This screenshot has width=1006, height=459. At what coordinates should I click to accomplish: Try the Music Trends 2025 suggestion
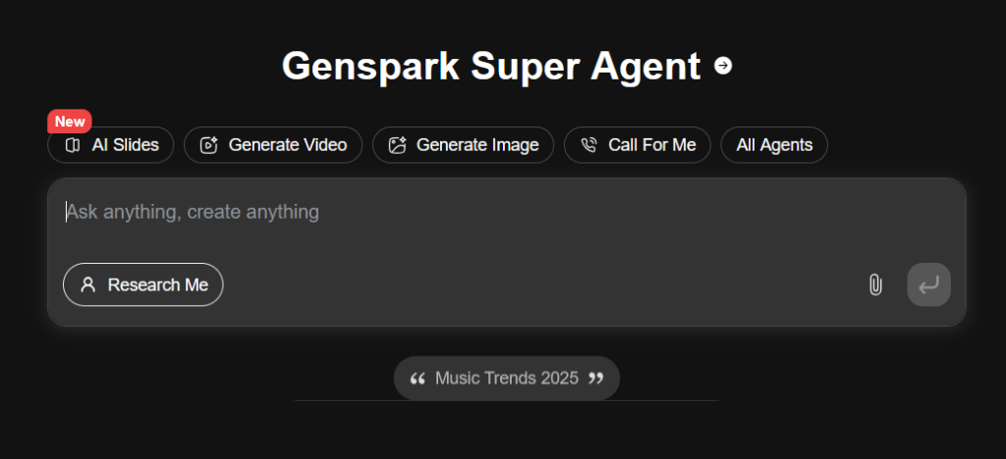pyautogui.click(x=507, y=379)
